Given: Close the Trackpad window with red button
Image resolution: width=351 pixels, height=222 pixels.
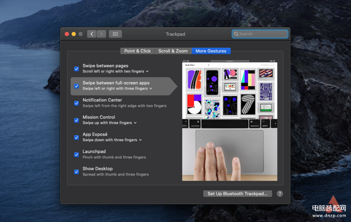Looking at the screenshot, I should pos(67,34).
